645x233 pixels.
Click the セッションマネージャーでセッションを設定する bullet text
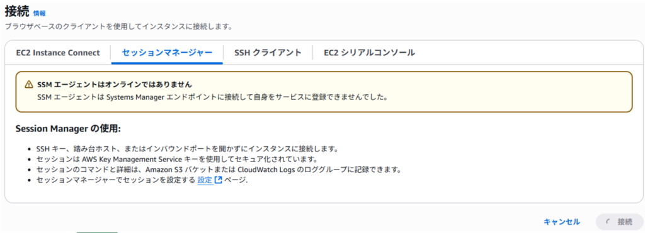(x=116, y=180)
